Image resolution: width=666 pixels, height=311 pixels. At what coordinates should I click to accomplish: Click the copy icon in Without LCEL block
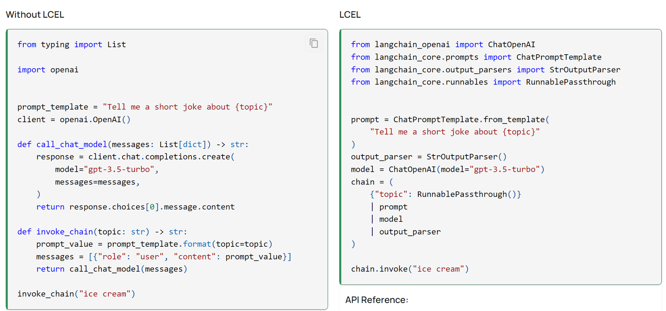(x=313, y=43)
